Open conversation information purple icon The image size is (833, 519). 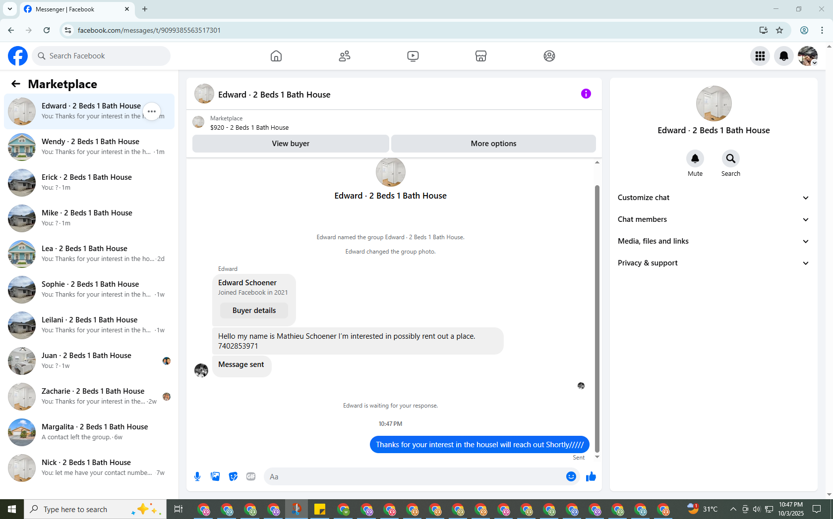click(x=586, y=94)
